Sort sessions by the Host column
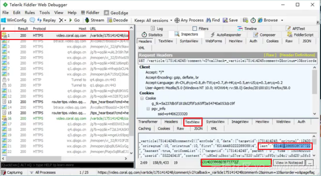Screen dimensions: 321x176 (68, 28)
